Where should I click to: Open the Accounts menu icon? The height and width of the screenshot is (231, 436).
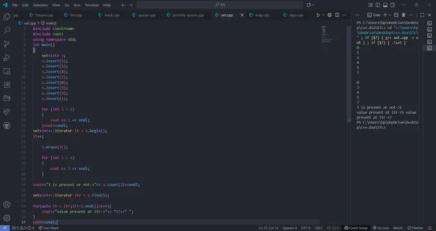point(6,204)
